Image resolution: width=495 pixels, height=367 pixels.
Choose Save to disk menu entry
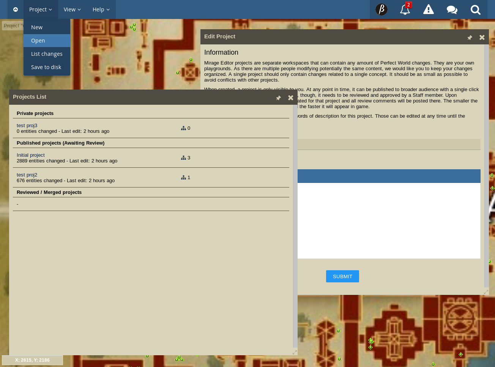46,67
